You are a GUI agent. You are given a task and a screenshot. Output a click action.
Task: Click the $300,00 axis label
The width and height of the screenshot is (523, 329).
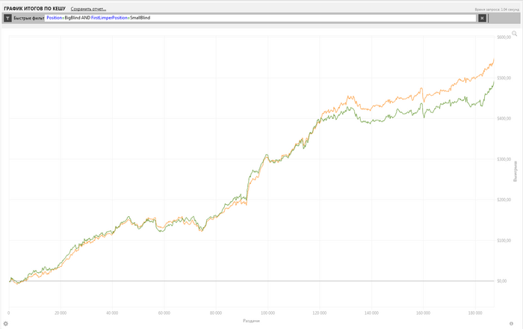point(504,159)
